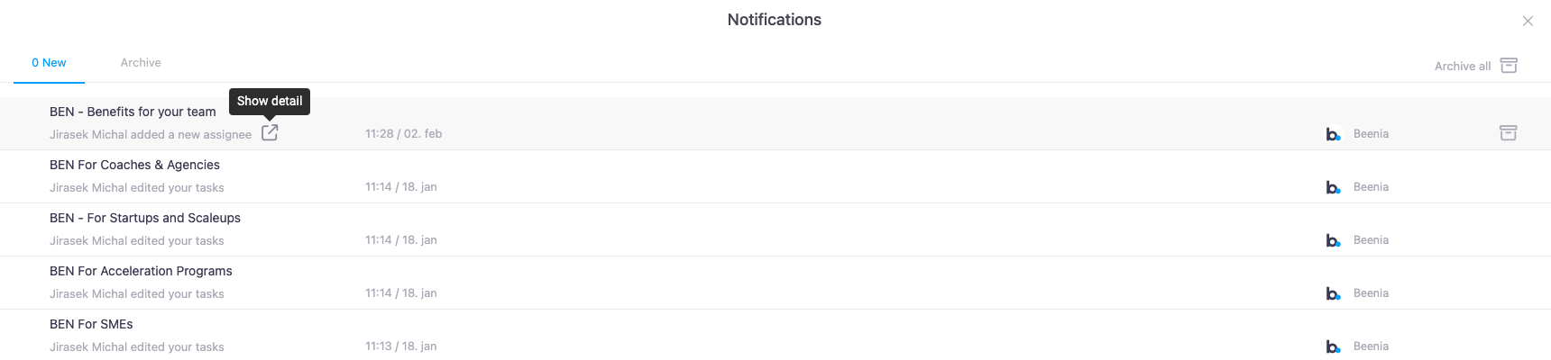Viewport: 1551px width, 360px height.
Task: Switch to the Archive tab
Action: click(141, 63)
